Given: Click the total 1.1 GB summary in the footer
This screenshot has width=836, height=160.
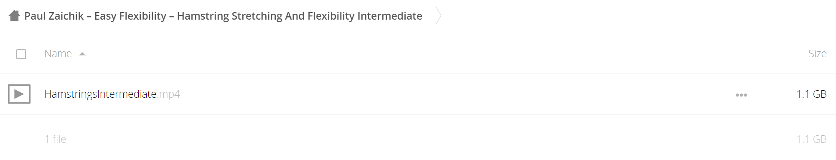Looking at the screenshot, I should [x=811, y=139].
